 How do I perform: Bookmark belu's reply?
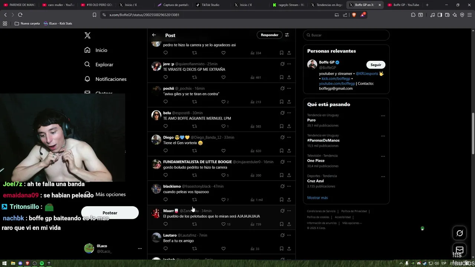coord(282,126)
